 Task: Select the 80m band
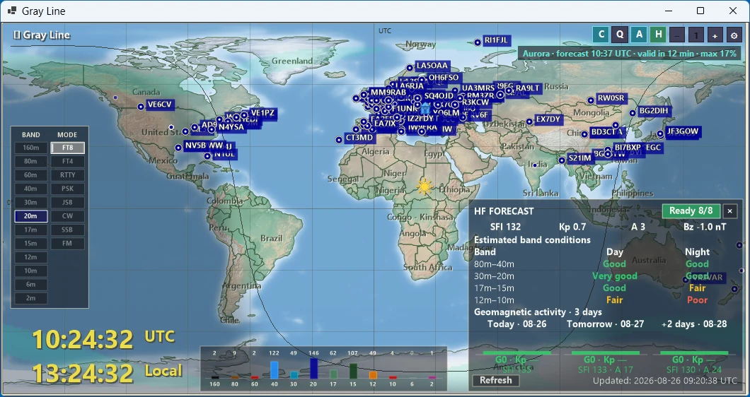(30, 162)
